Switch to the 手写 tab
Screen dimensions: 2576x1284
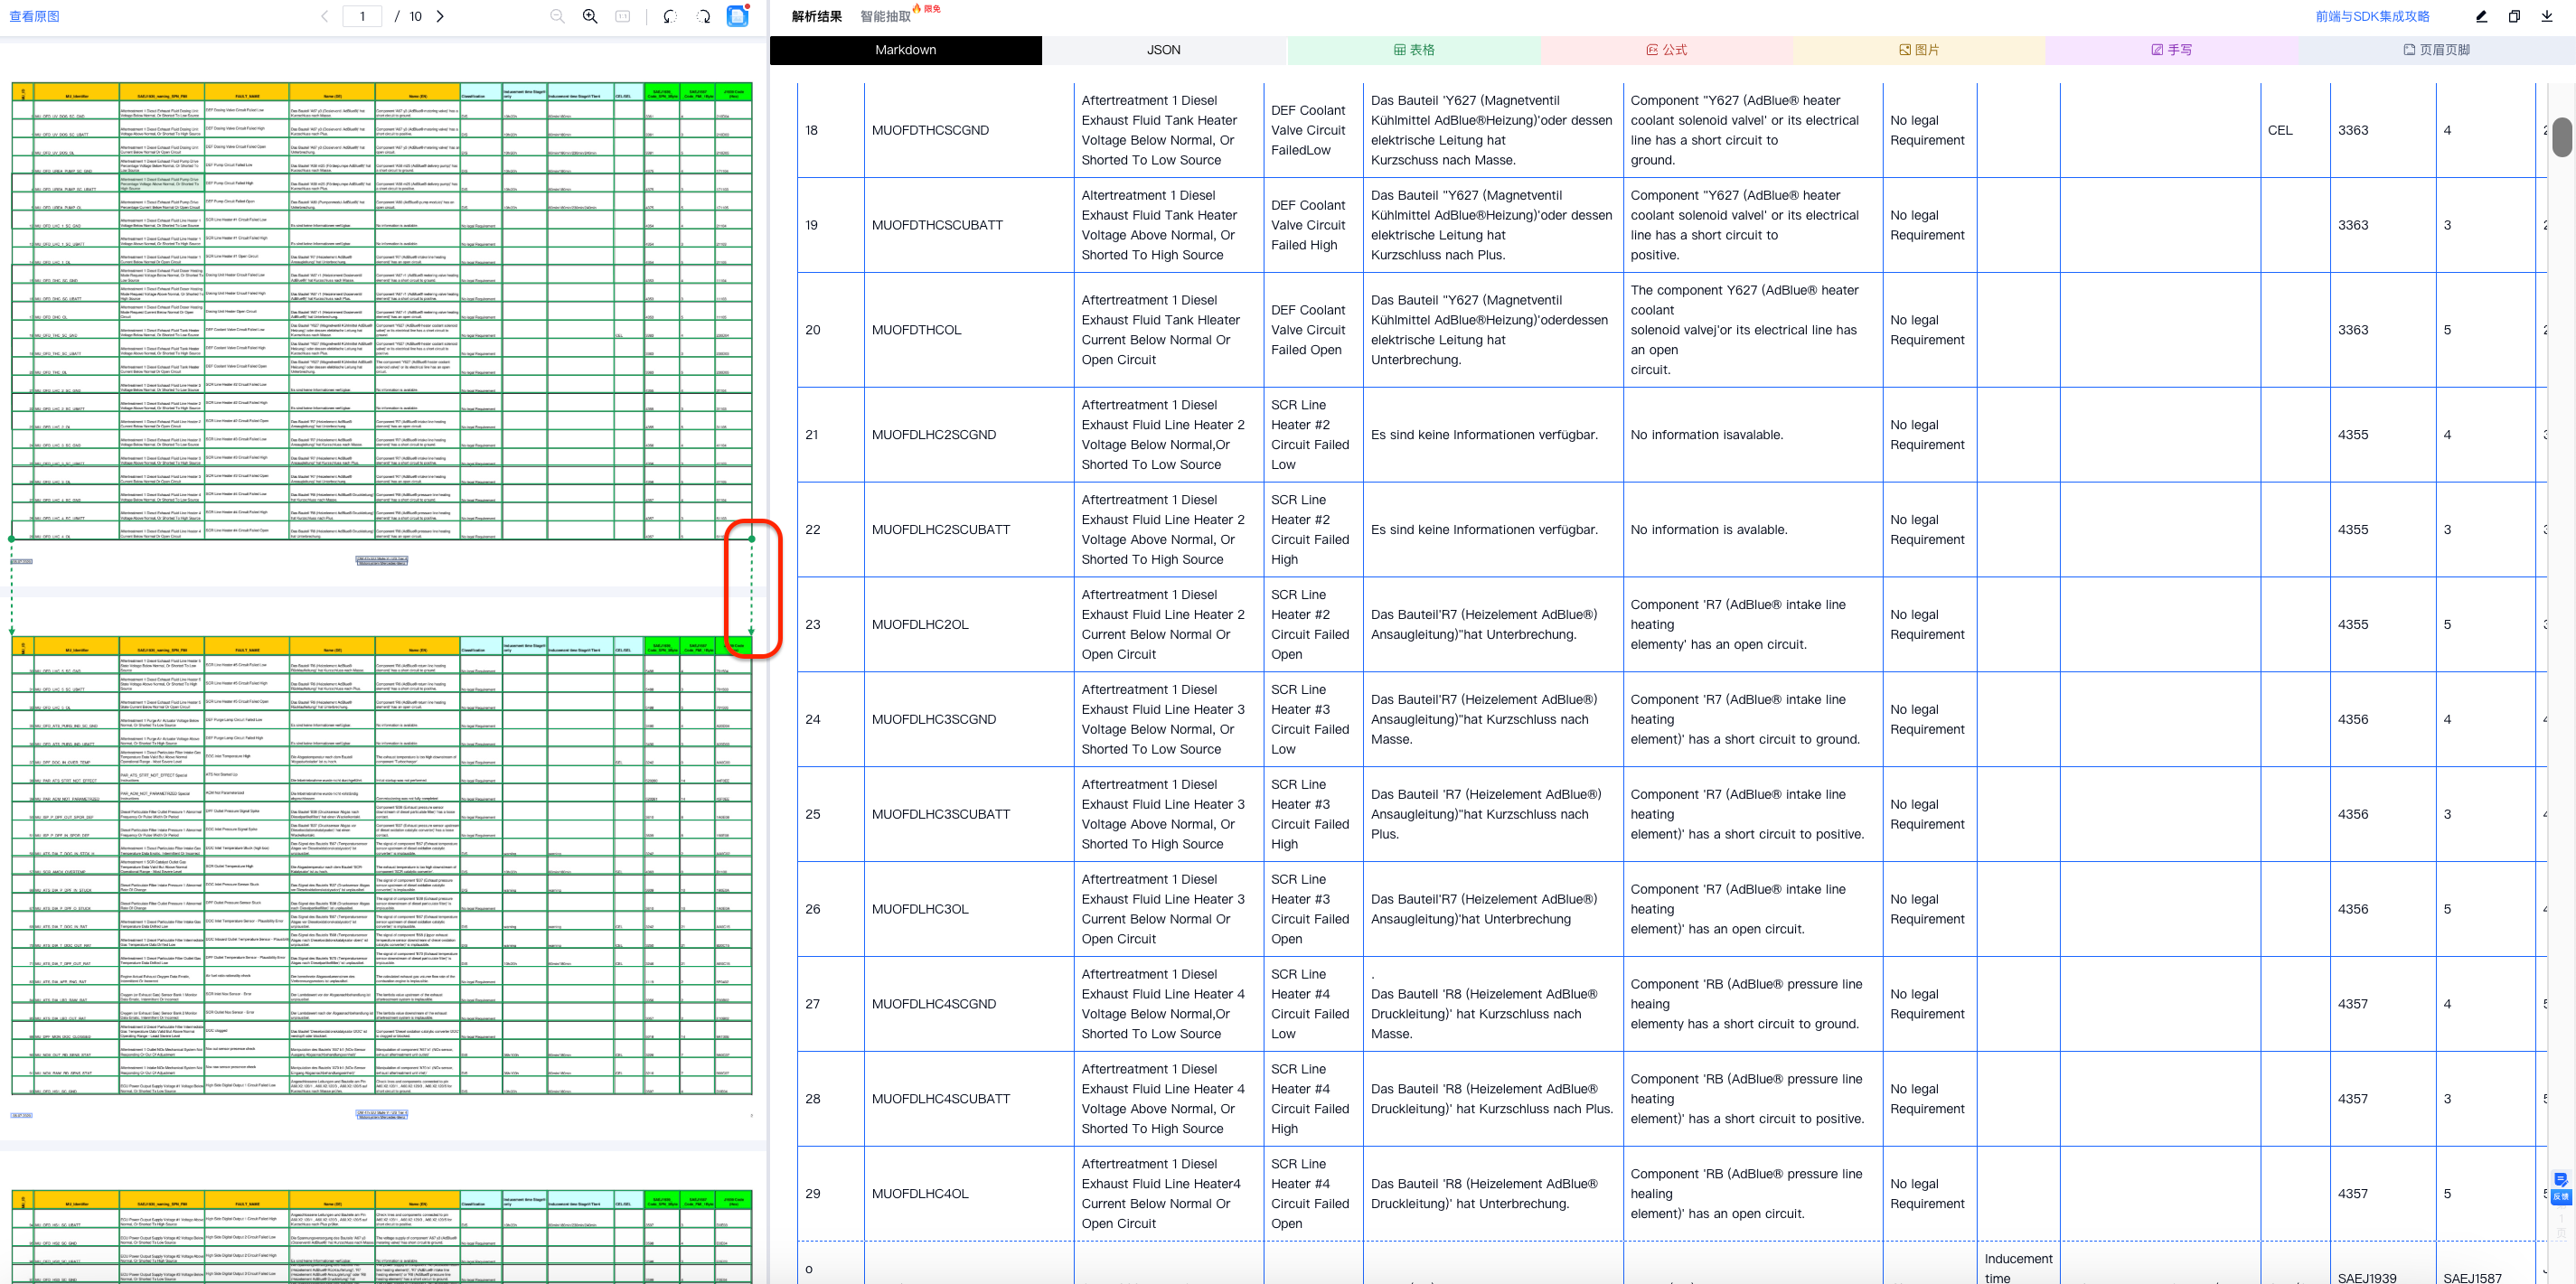pyautogui.click(x=2172, y=50)
